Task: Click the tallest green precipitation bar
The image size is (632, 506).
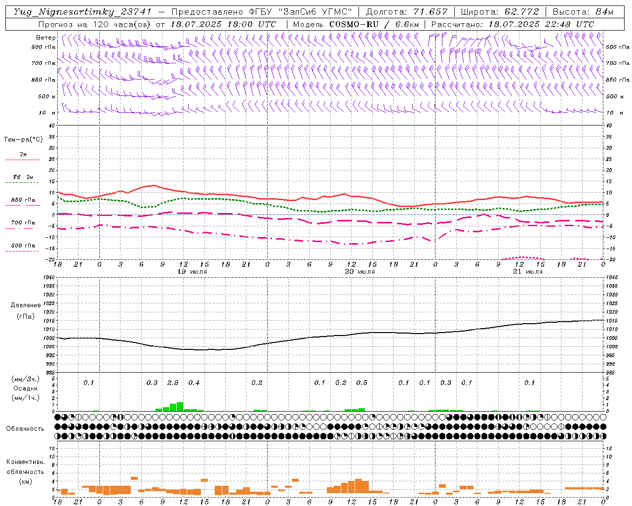Action: click(x=180, y=407)
